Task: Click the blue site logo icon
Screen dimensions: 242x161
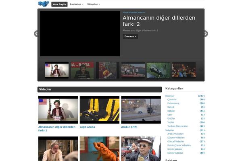Action: pos(44,4)
